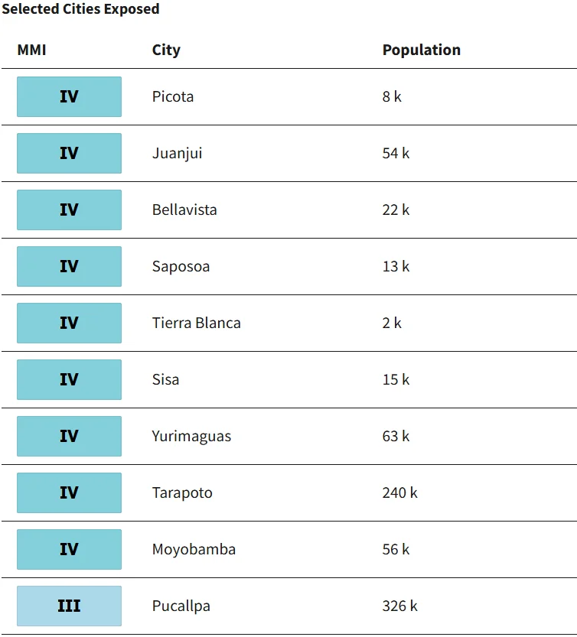This screenshot has width=577, height=637.
Task: Click the MMI IV badge next to Tarapoto
Action: (69, 492)
